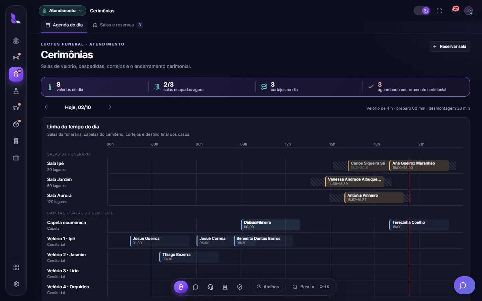Open the tombstone dock icon
This screenshot has height=301, width=482.
[x=225, y=287]
